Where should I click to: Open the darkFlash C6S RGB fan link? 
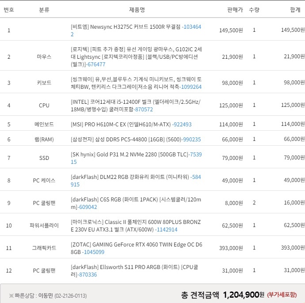coord(136,203)
